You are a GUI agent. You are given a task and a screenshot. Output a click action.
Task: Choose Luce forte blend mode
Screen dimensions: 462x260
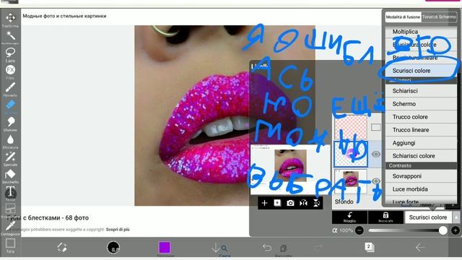click(x=421, y=201)
